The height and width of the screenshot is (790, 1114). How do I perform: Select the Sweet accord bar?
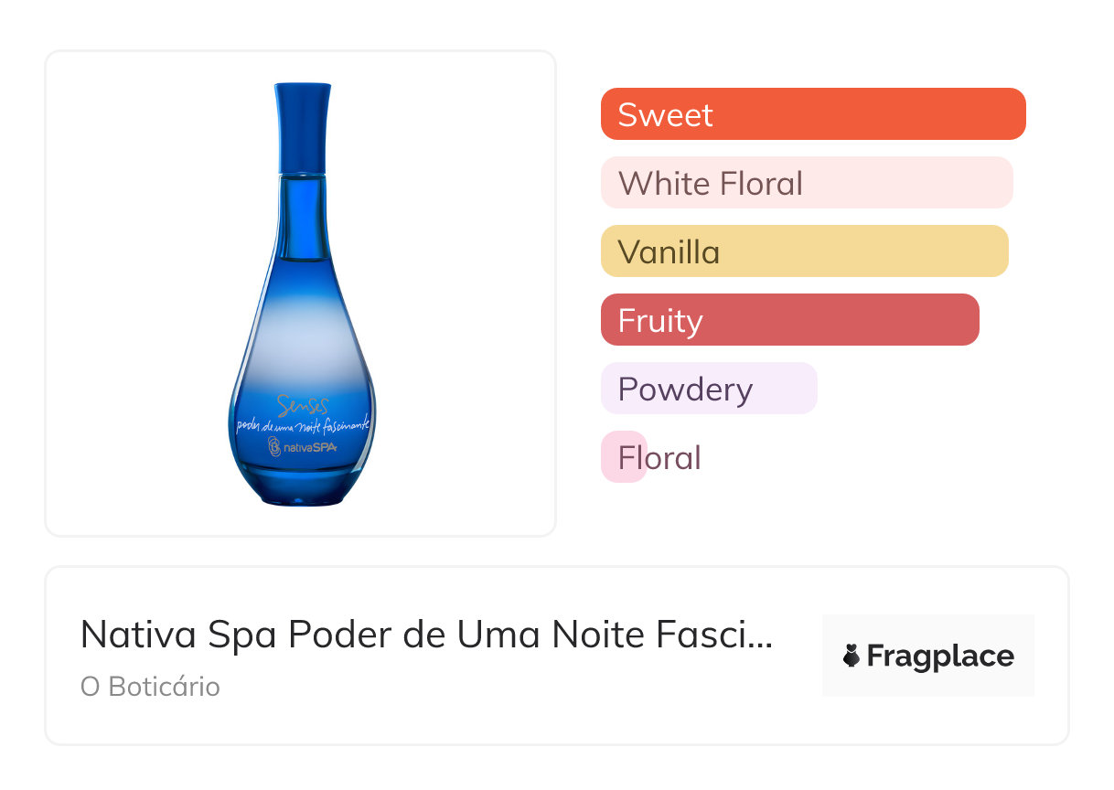click(x=813, y=114)
